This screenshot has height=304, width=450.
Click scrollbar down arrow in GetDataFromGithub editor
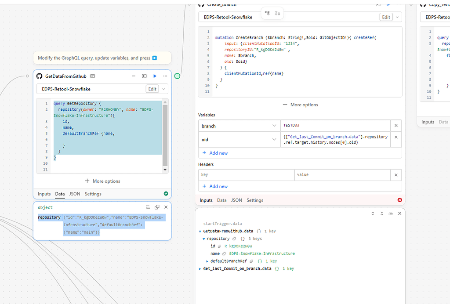point(165,170)
